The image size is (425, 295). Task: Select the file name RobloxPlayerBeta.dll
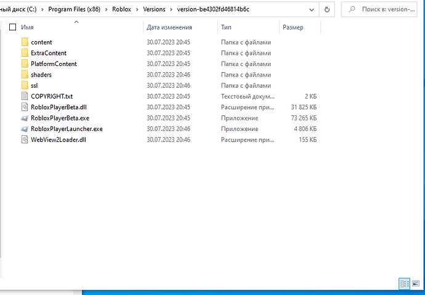59,107
